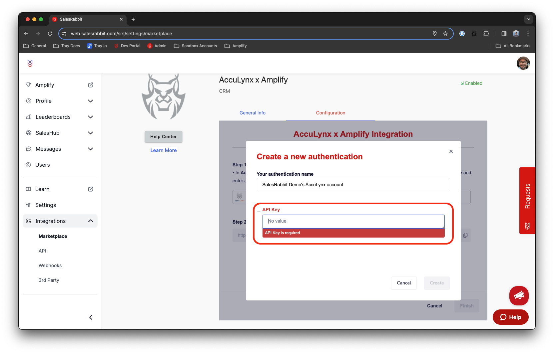
Task: Open the Learn external link icon
Action: [x=91, y=189]
